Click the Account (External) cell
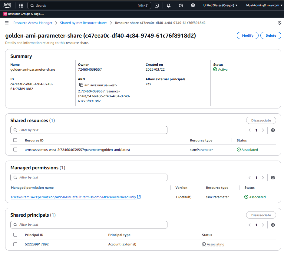This screenshot has width=284, height=253. point(122,244)
